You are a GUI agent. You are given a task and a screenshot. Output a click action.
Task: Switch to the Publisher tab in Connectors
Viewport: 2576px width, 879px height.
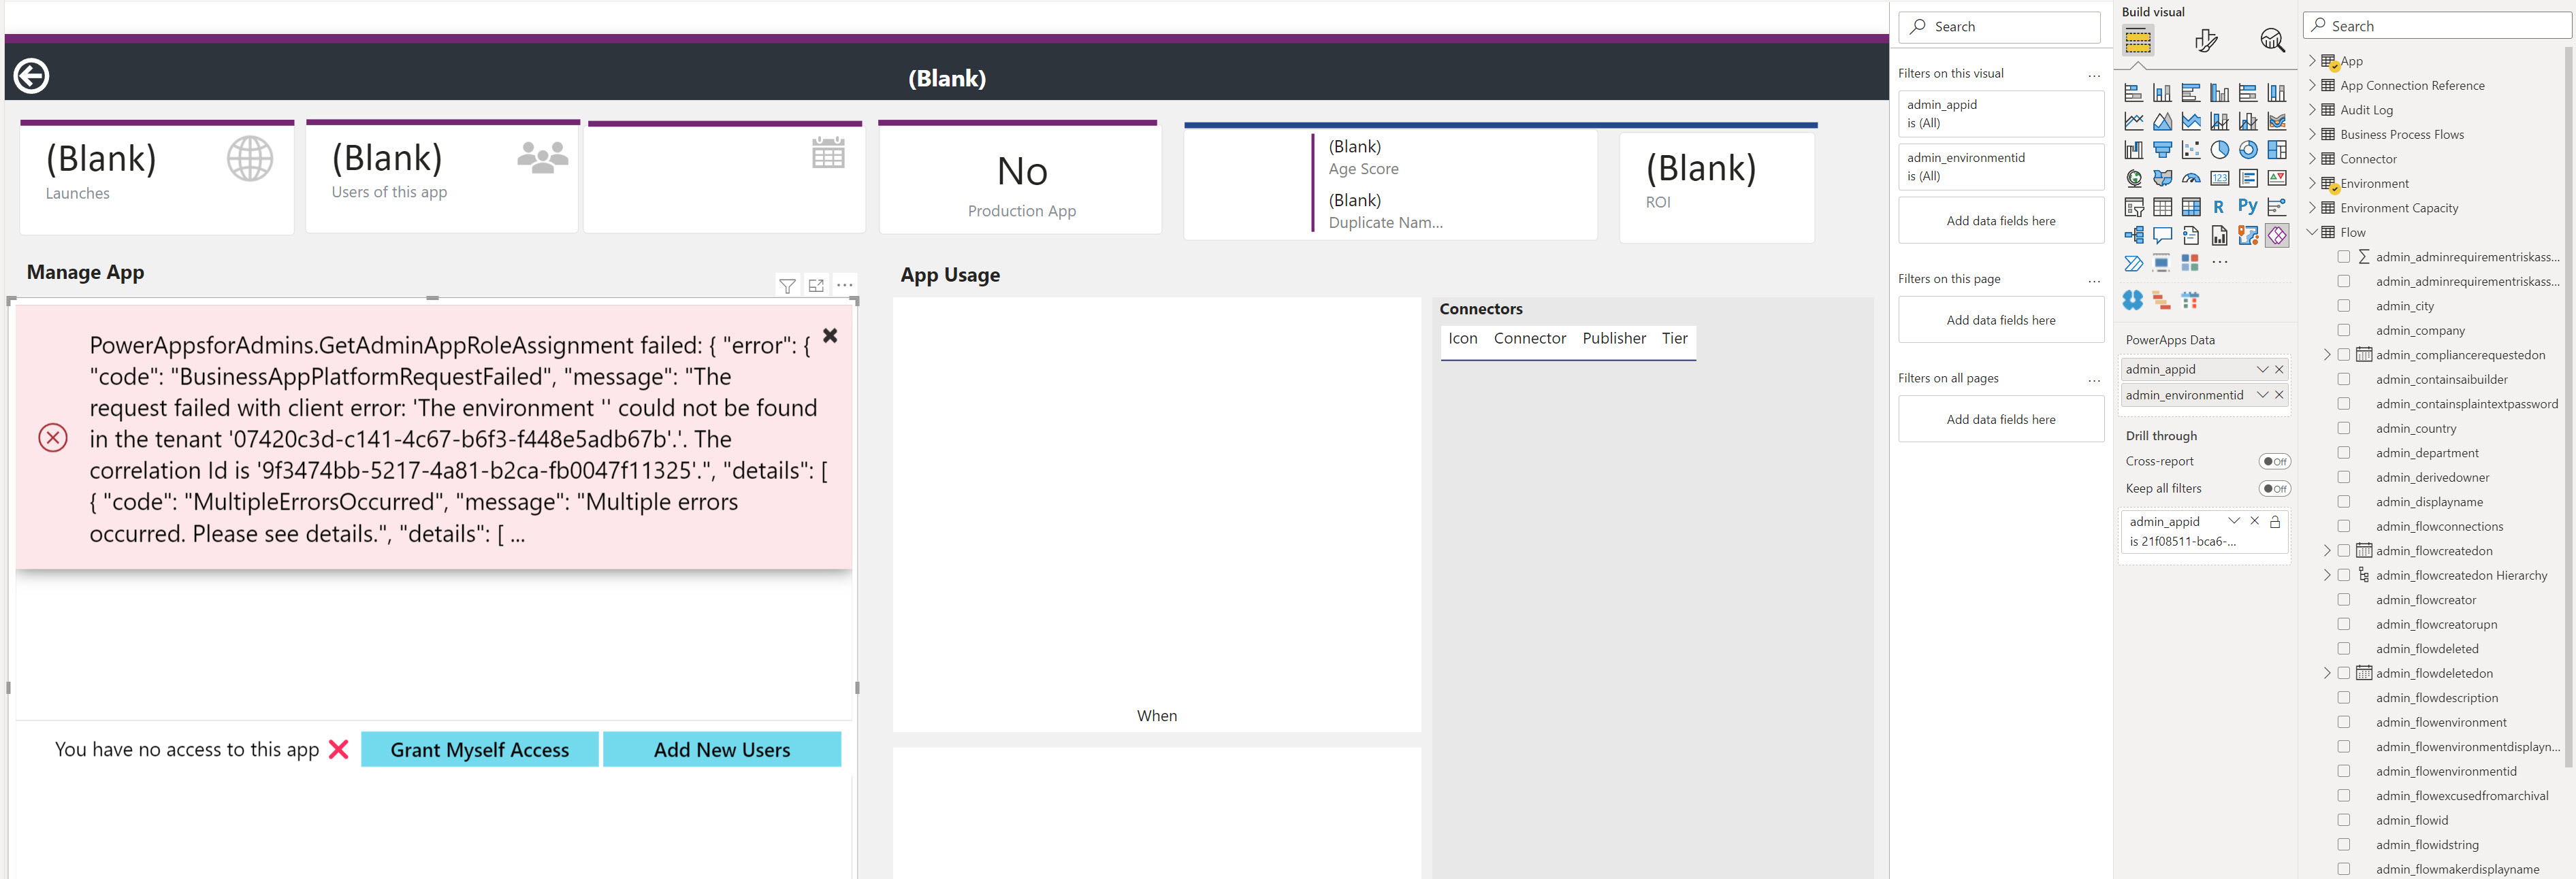(x=1614, y=337)
